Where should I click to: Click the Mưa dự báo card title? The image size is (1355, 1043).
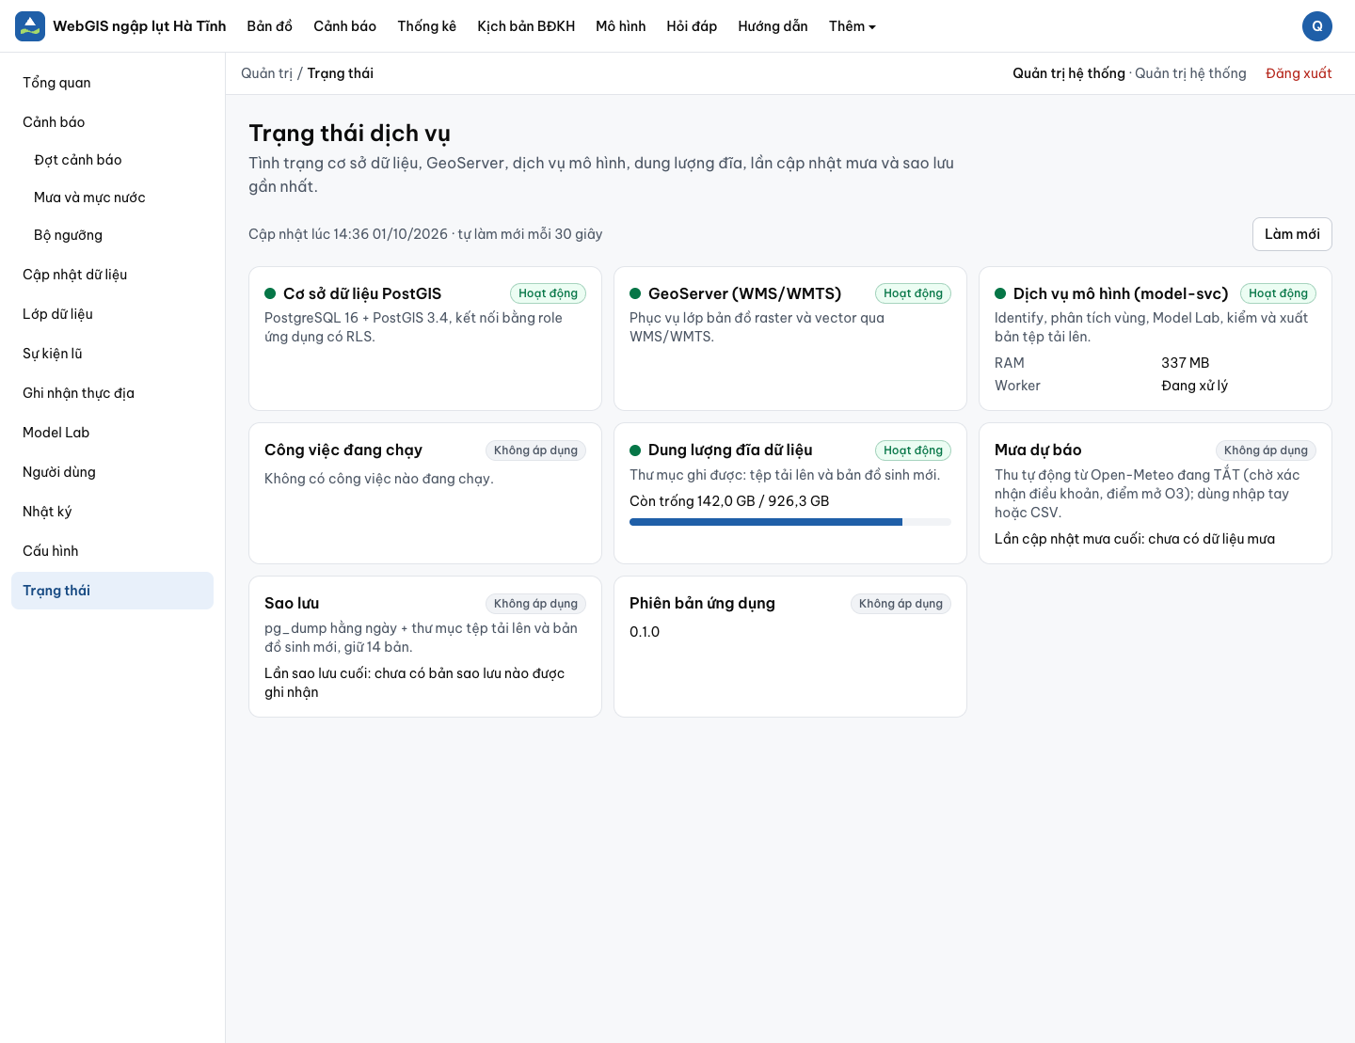tap(1038, 450)
